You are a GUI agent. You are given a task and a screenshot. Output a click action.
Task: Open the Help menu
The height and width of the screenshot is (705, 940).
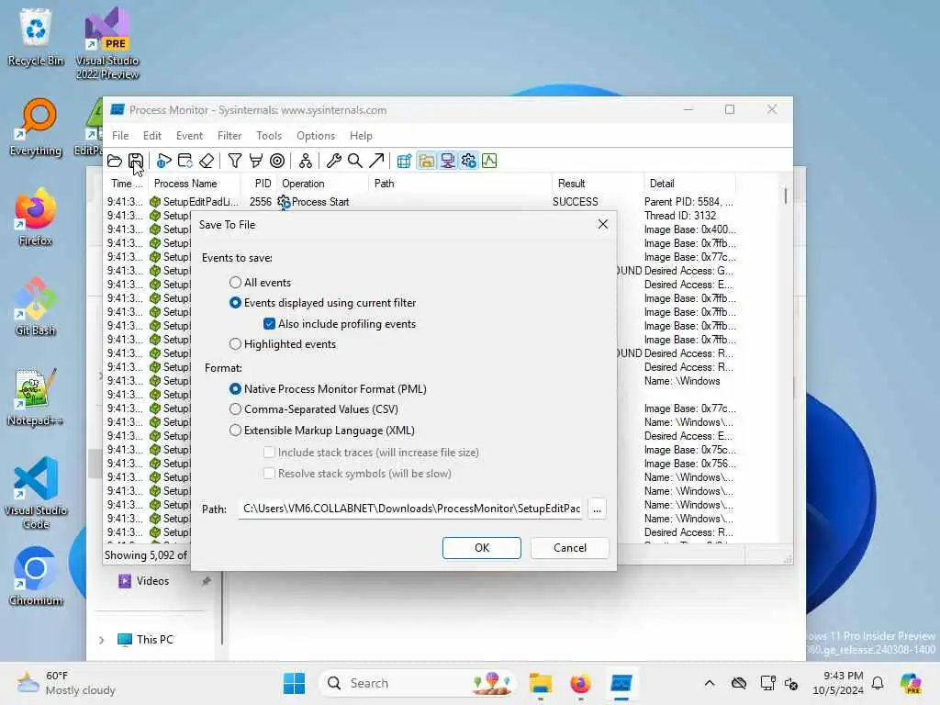pos(361,136)
